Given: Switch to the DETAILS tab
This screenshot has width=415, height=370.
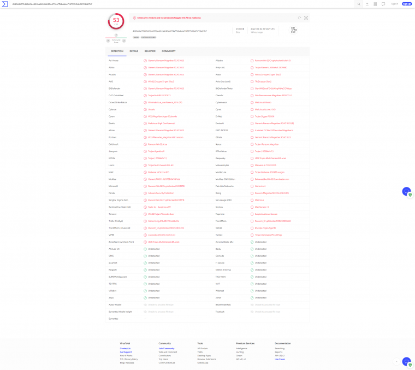Looking at the screenshot, I should click(134, 51).
